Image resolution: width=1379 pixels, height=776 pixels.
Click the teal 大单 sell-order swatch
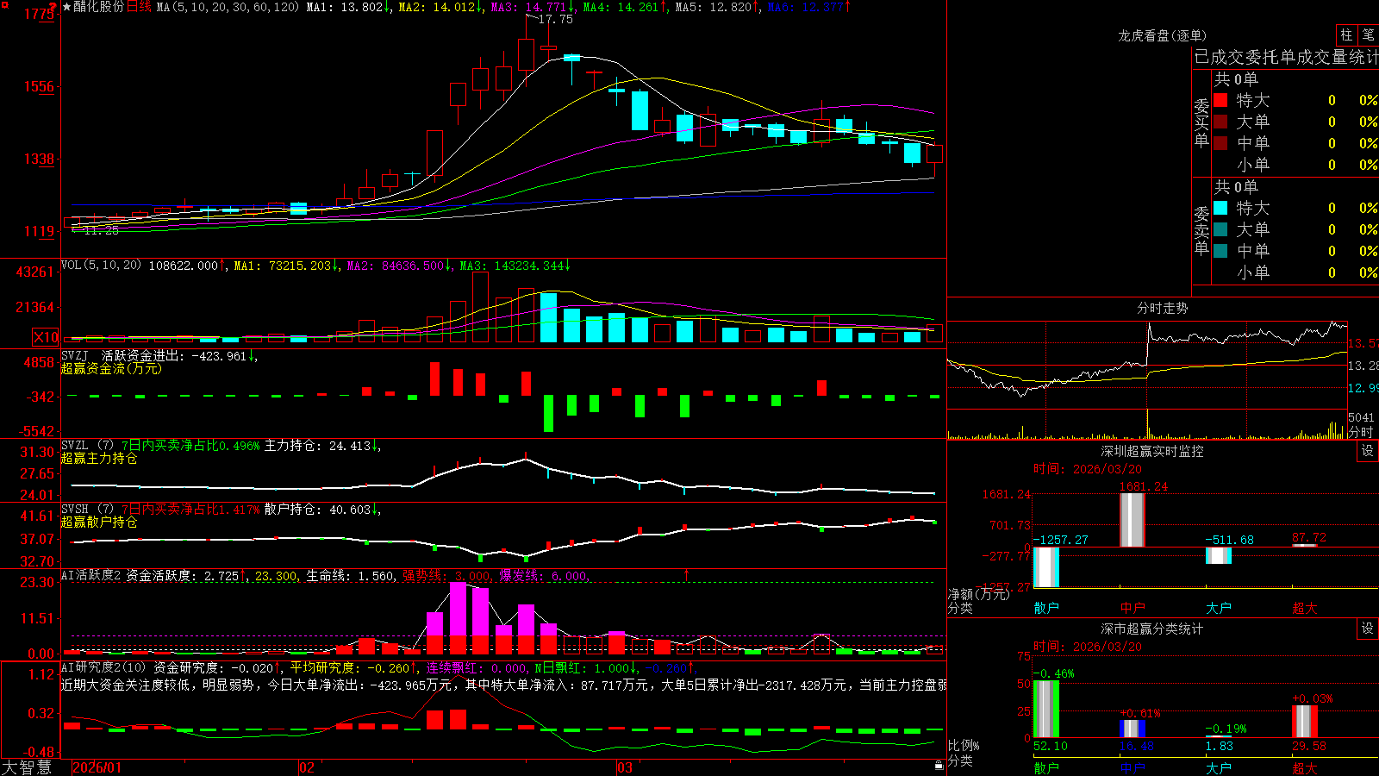pos(1220,229)
